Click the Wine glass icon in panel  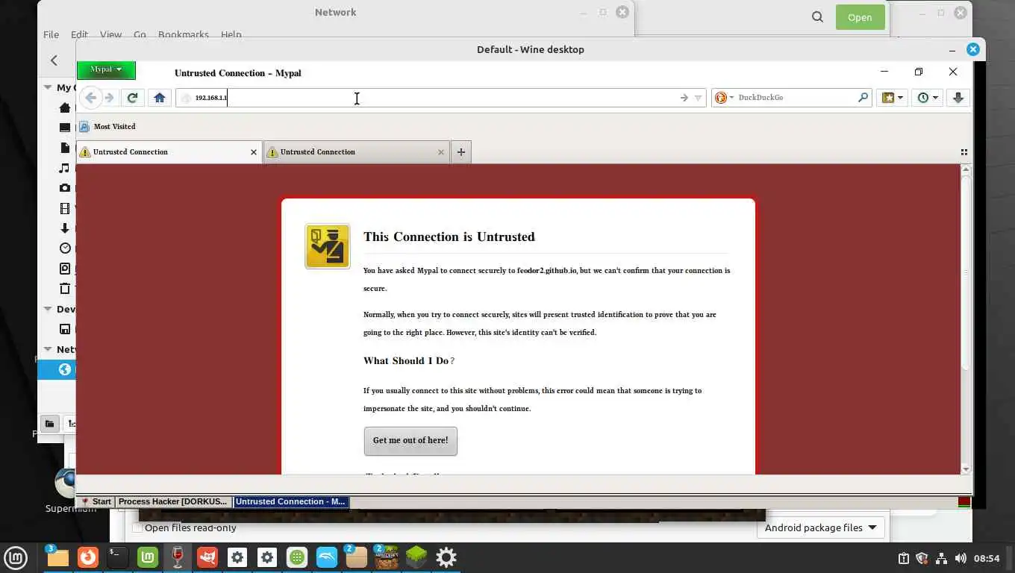(178, 557)
